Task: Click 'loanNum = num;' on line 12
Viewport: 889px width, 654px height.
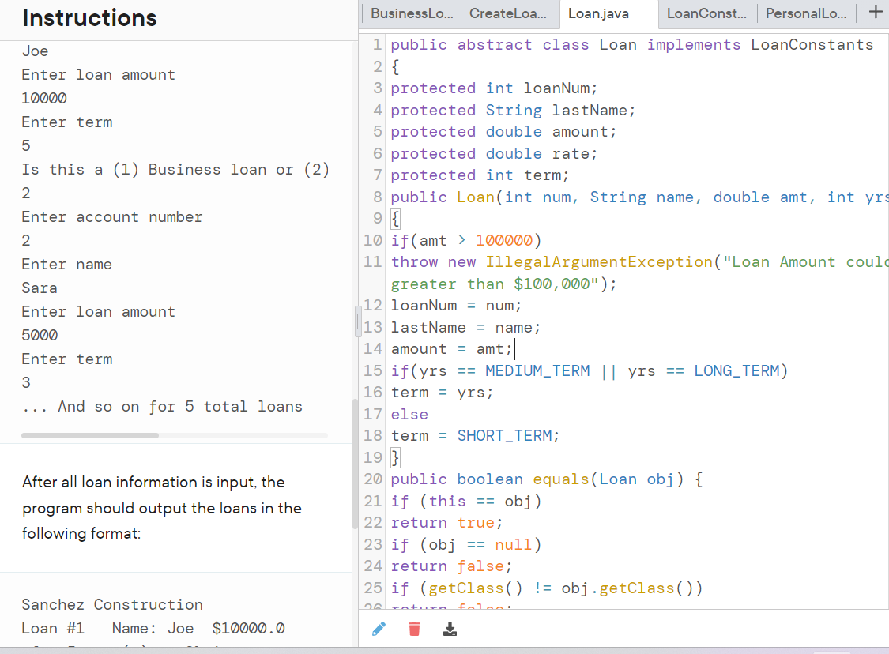Action: pyautogui.click(x=456, y=306)
